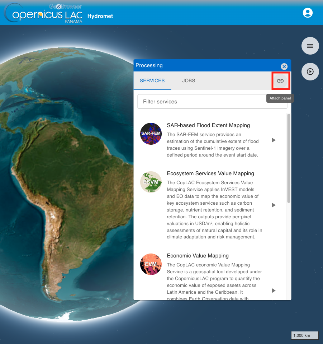The image size is (323, 344).
Task: Open Ecosystem Services Value Mapping title
Action: (x=210, y=173)
